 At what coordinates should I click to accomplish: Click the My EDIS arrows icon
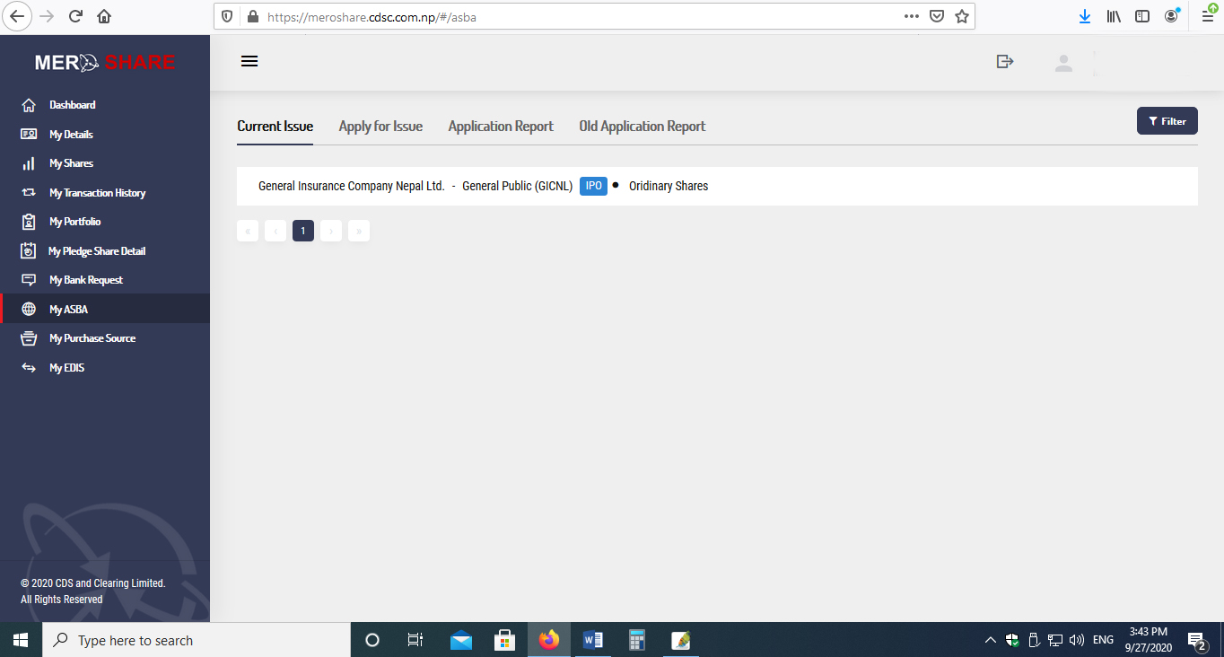tap(29, 368)
